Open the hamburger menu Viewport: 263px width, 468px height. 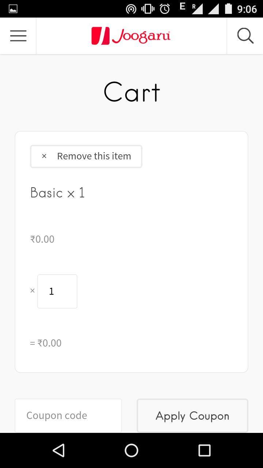18,36
